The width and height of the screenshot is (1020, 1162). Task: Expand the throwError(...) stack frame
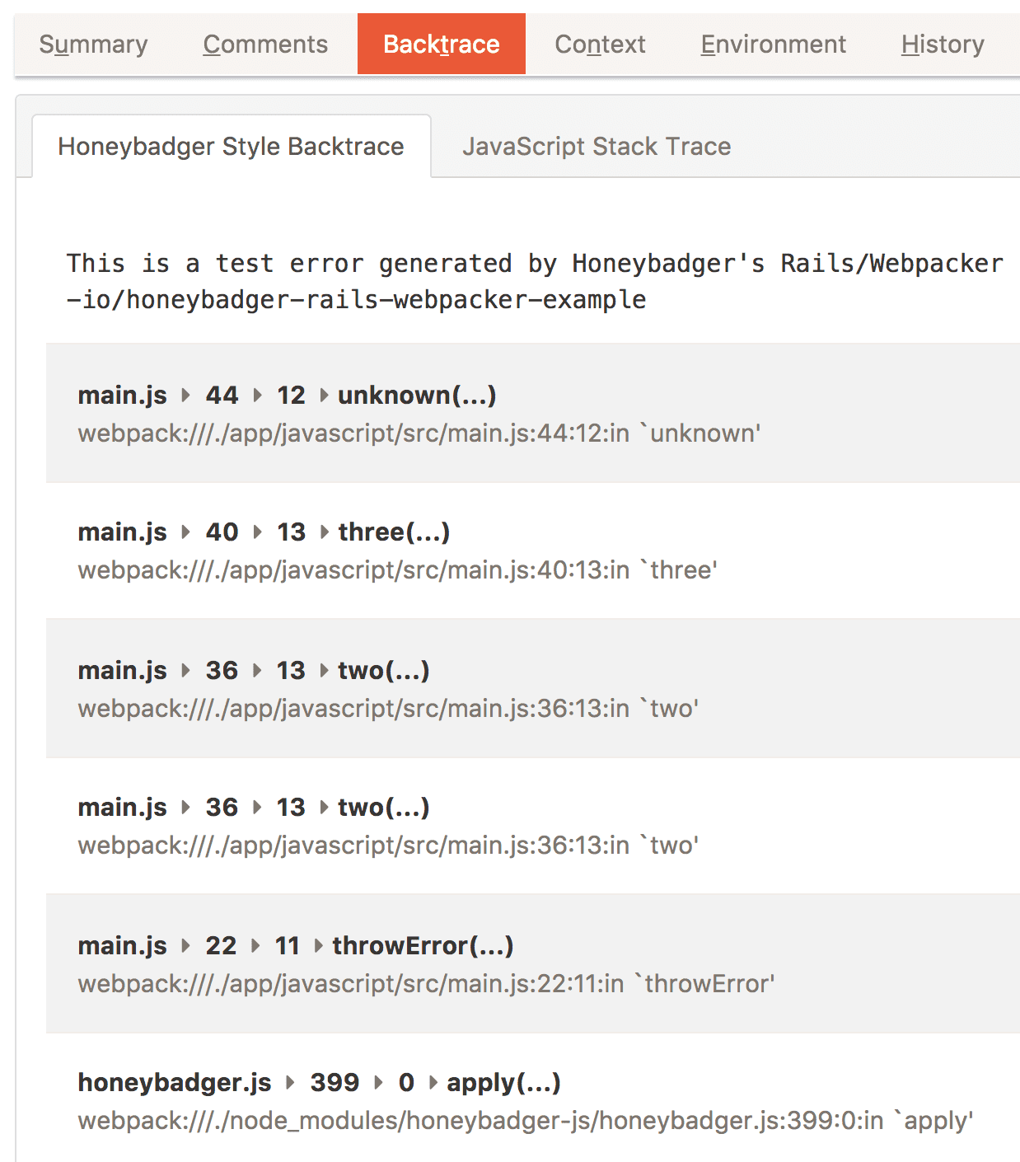click(x=423, y=946)
